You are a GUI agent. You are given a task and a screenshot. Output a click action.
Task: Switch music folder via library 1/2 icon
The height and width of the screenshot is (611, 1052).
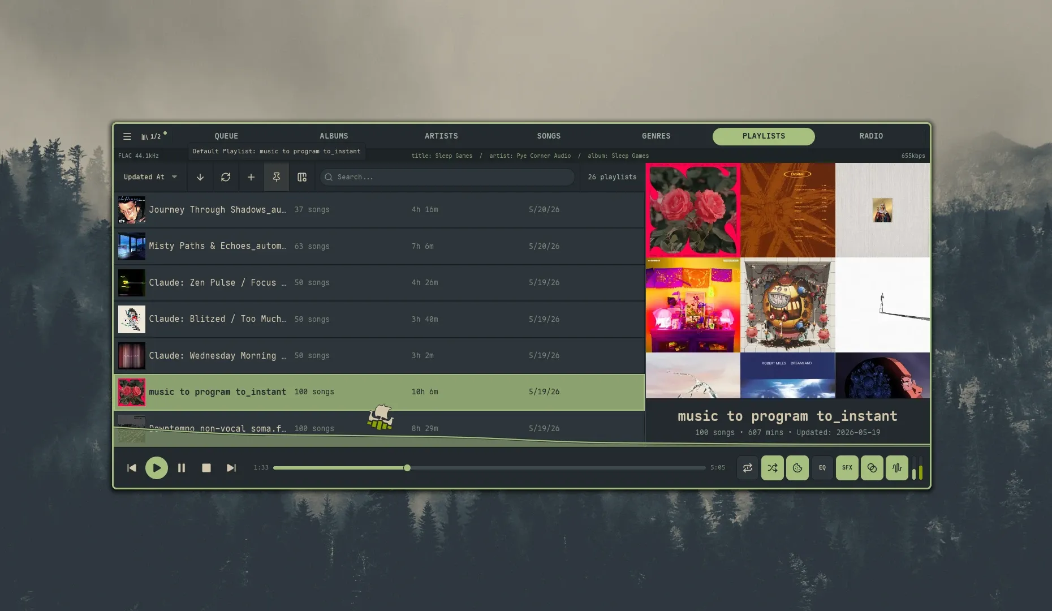click(x=151, y=136)
